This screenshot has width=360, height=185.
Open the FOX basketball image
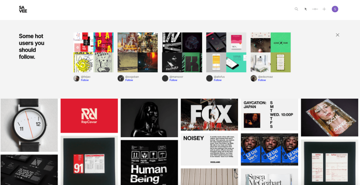[210, 115]
